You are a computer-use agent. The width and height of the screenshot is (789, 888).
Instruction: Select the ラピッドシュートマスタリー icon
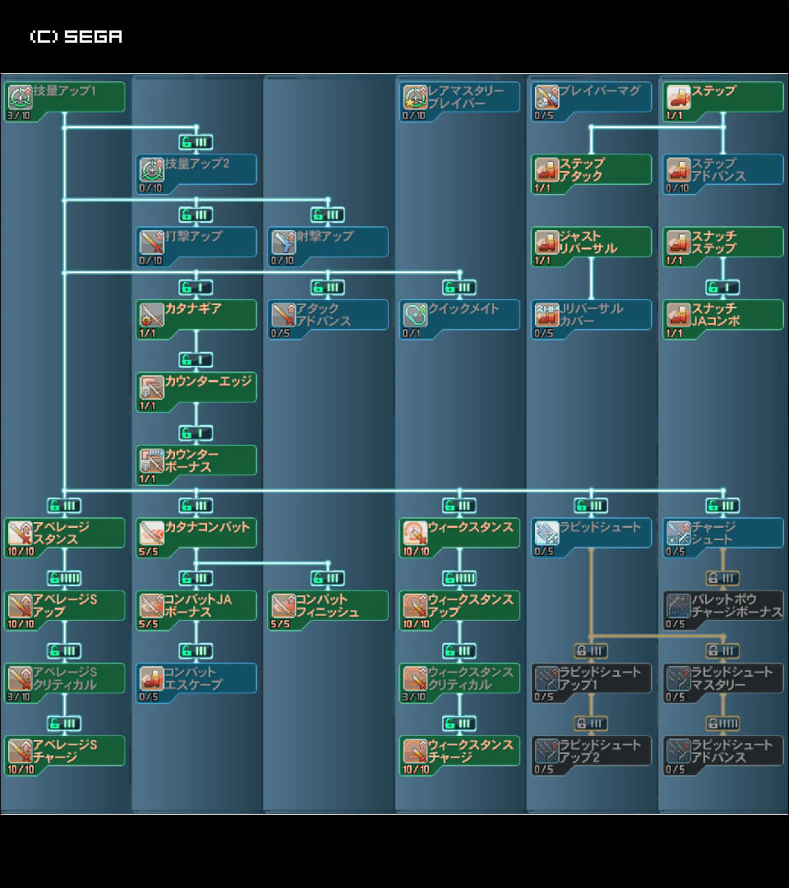[x=679, y=678]
